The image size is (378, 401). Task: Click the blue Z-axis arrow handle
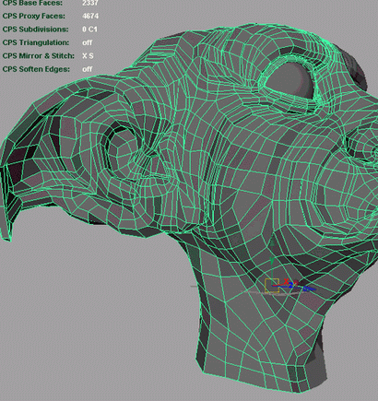[x=308, y=289]
